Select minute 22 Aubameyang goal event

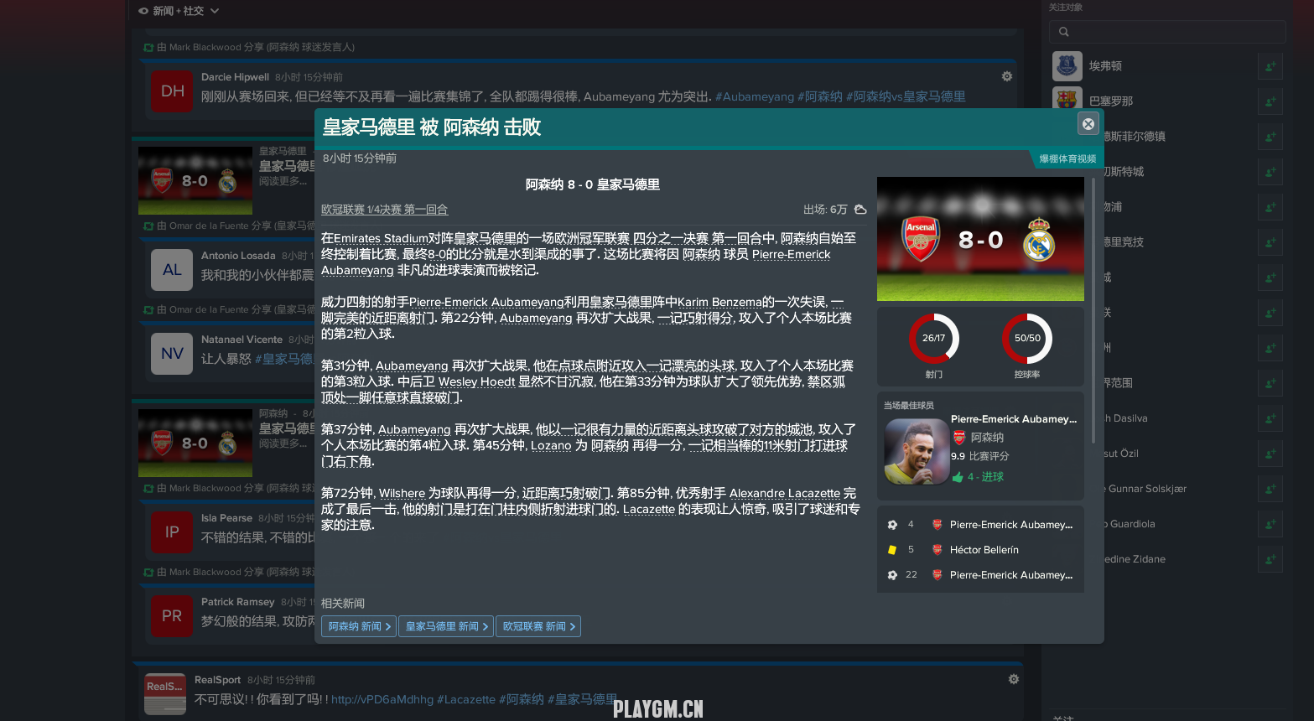(x=980, y=575)
